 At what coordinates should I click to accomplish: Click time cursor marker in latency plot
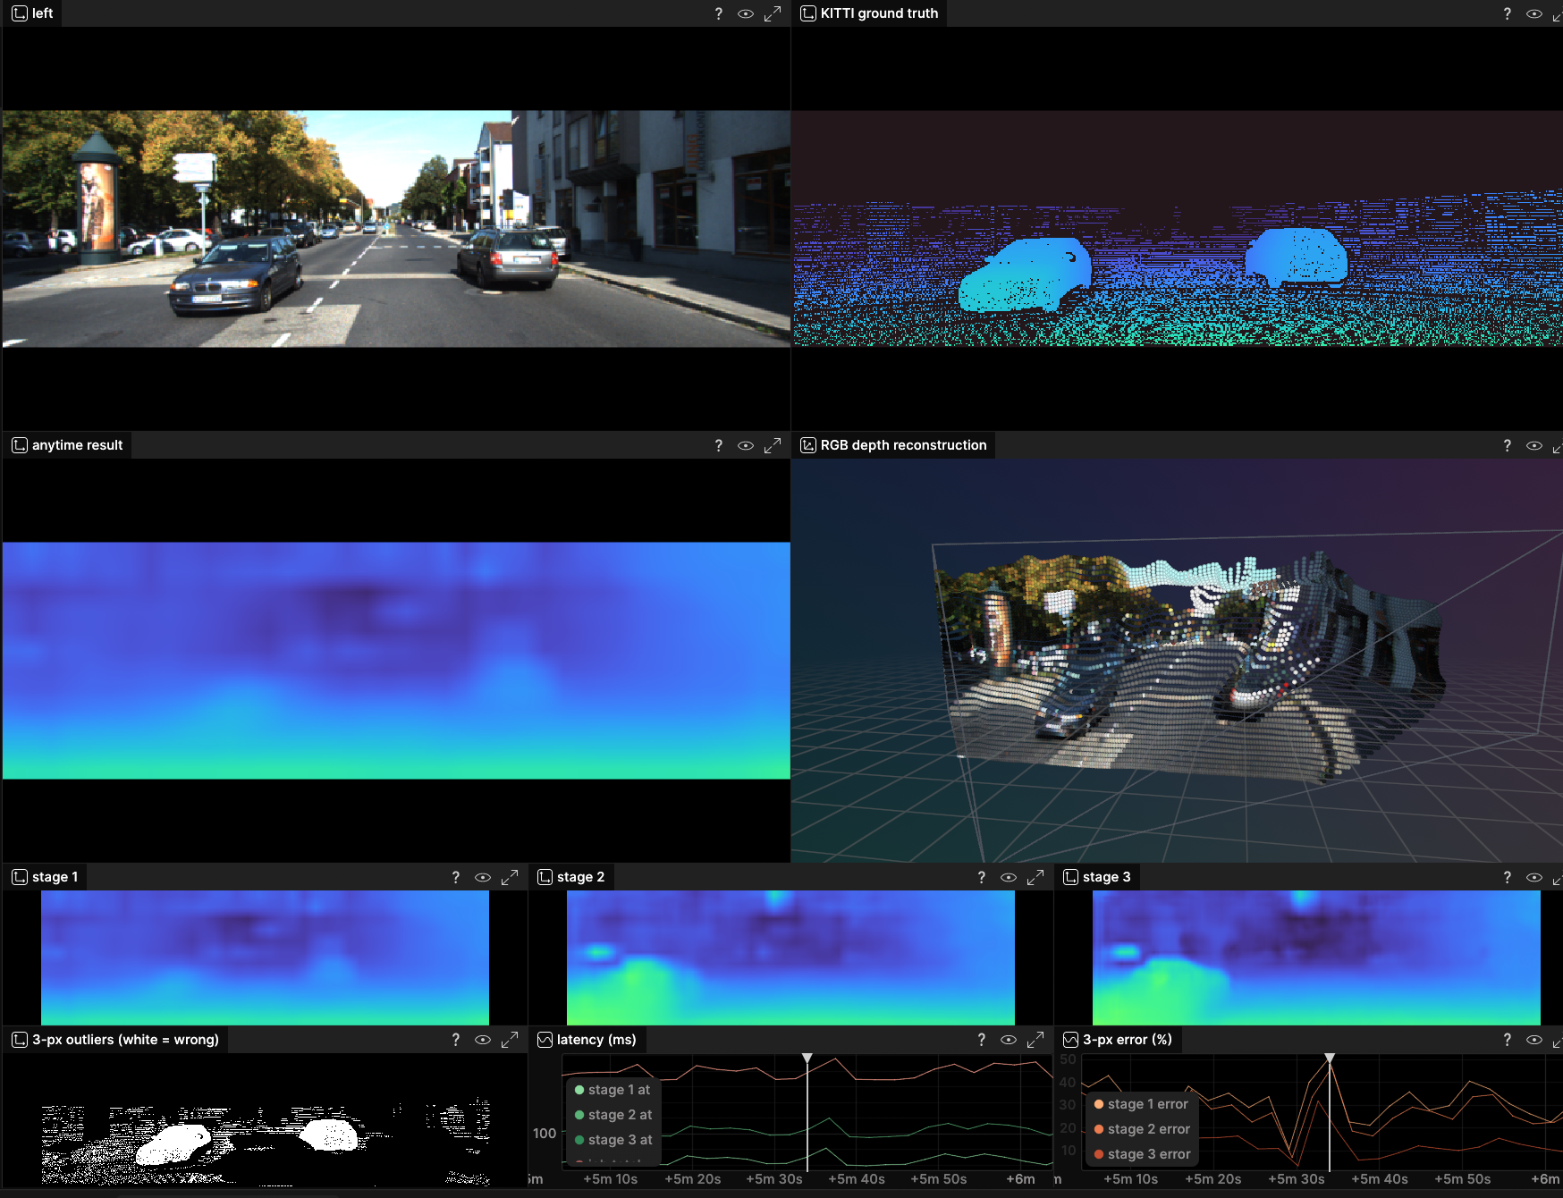(x=807, y=1059)
